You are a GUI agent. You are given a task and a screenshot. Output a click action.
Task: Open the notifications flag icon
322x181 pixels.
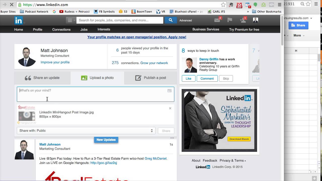[x=230, y=20]
